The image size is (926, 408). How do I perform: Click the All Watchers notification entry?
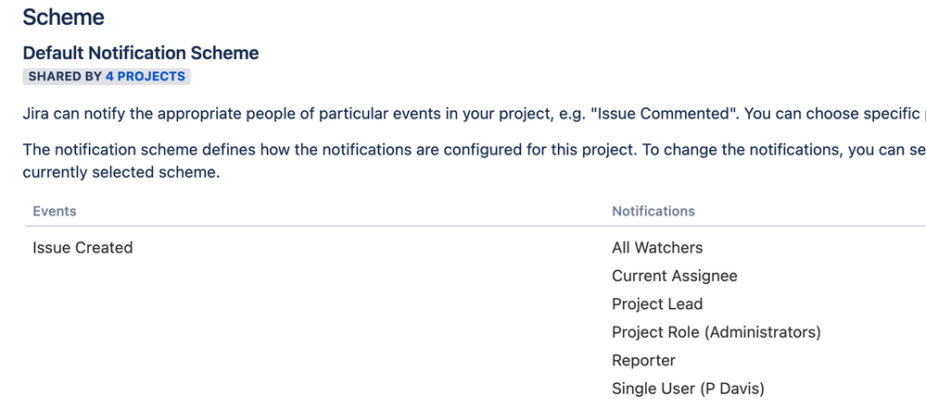[657, 248]
